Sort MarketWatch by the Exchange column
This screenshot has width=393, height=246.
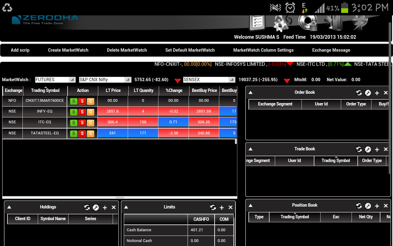tap(13, 90)
